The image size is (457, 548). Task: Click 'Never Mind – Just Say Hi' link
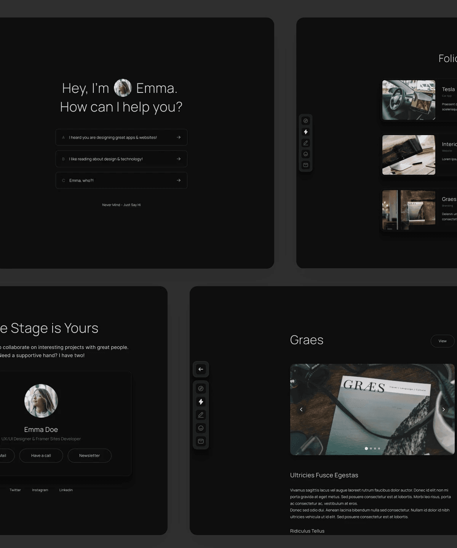pyautogui.click(x=121, y=205)
